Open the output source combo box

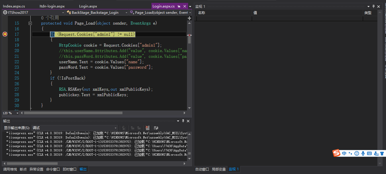[75, 128]
